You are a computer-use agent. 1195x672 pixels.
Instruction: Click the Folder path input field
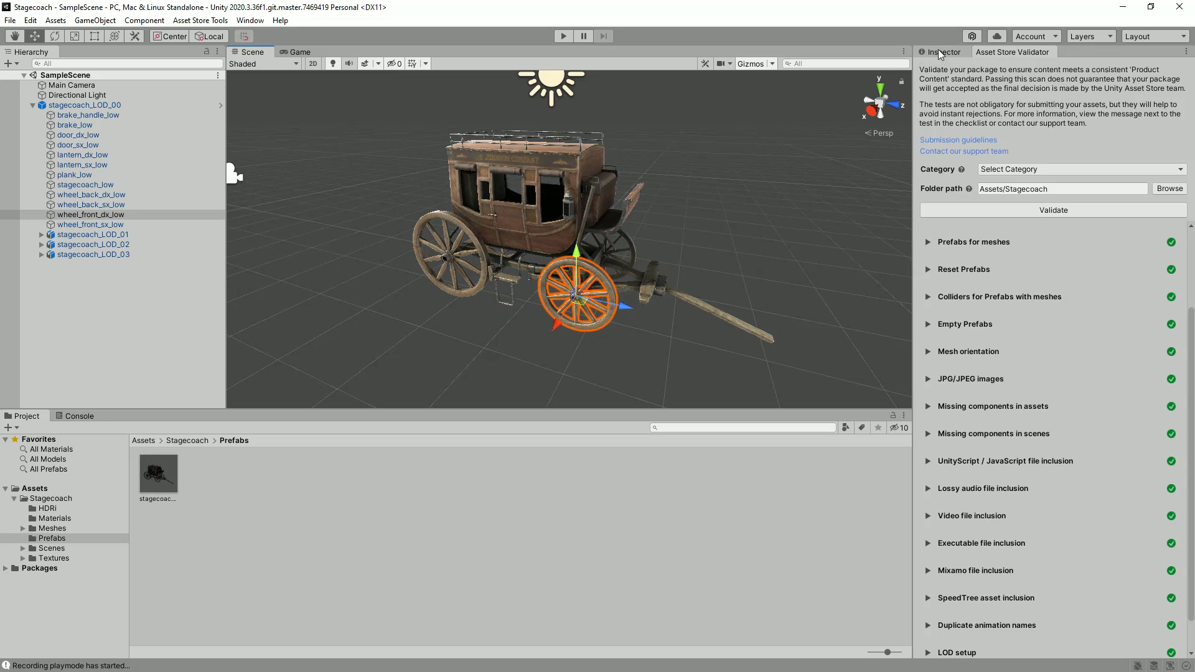1062,189
